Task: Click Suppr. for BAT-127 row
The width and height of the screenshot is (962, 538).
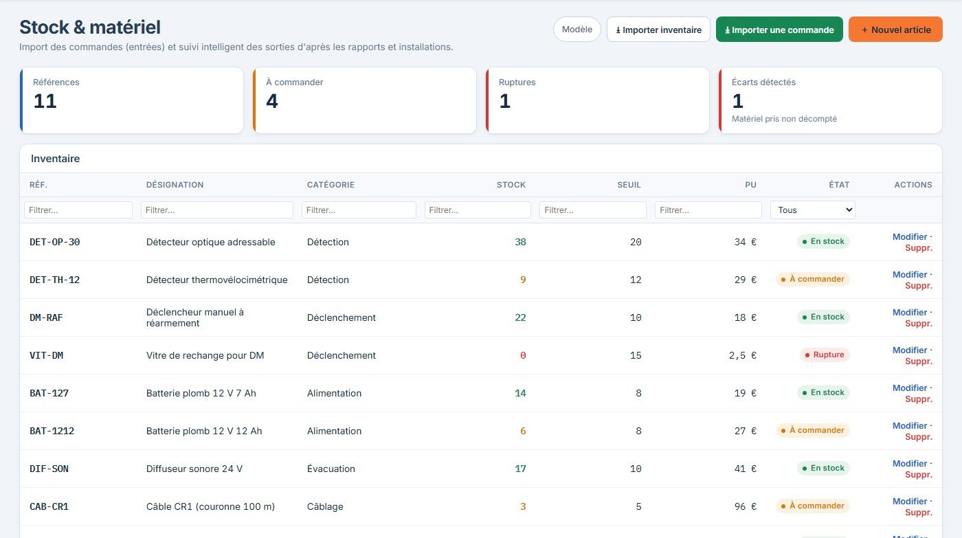Action: point(919,399)
